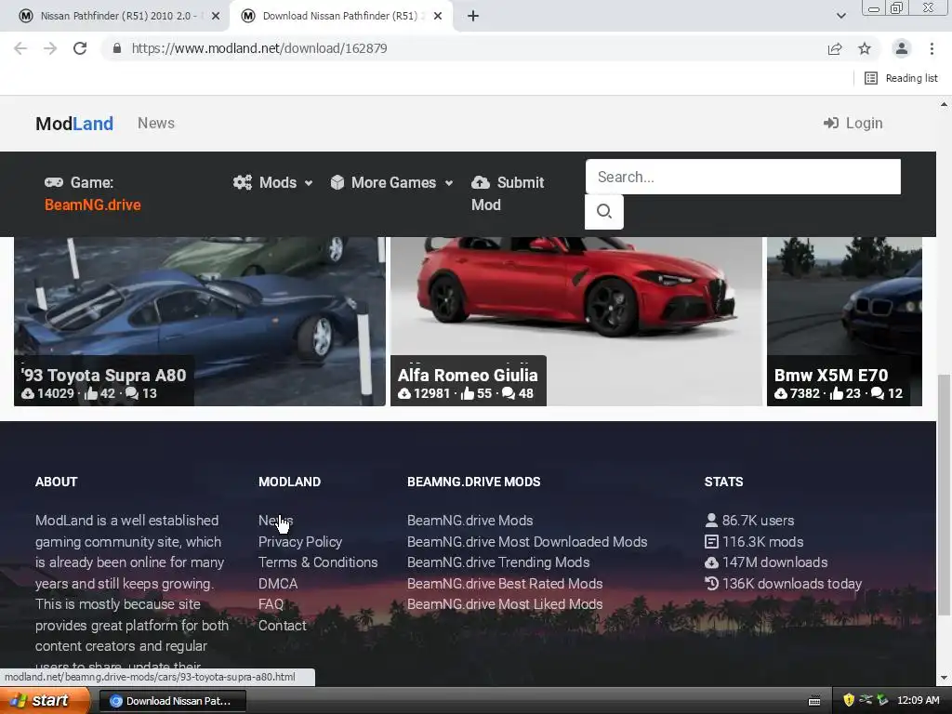This screenshot has height=714, width=952.
Task: Click the 116.3K mods stat
Action: (753, 542)
